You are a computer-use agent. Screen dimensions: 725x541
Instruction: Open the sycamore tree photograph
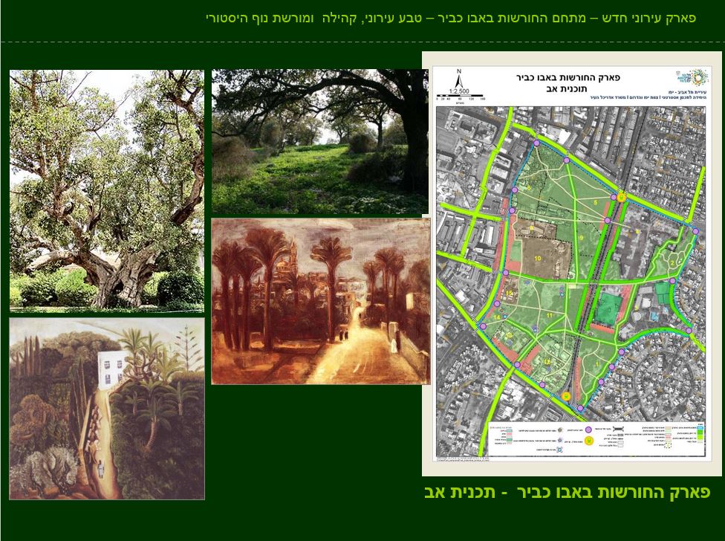[107, 186]
